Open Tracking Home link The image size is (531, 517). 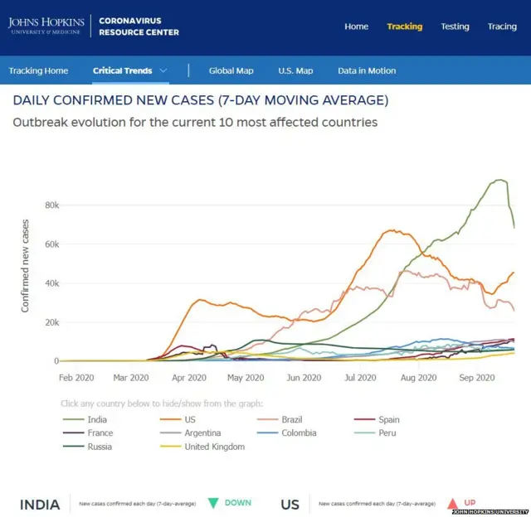[38, 71]
